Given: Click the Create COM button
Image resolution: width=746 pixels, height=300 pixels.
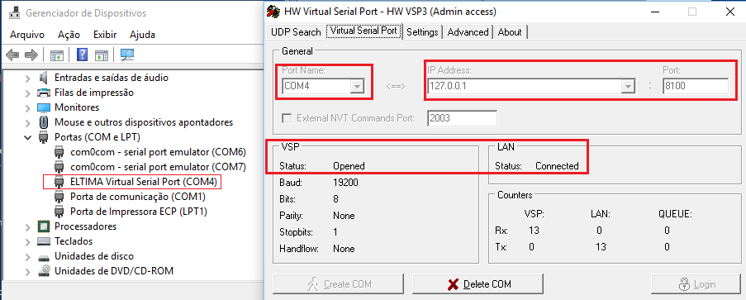Looking at the screenshot, I should click(338, 284).
